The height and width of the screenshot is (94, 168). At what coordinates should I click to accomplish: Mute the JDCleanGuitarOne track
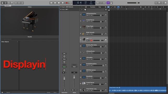[87, 15]
